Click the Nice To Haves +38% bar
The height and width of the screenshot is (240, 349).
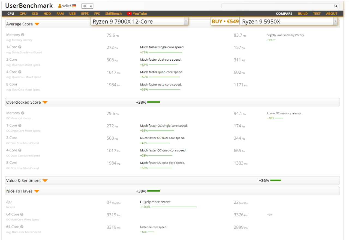click(154, 191)
